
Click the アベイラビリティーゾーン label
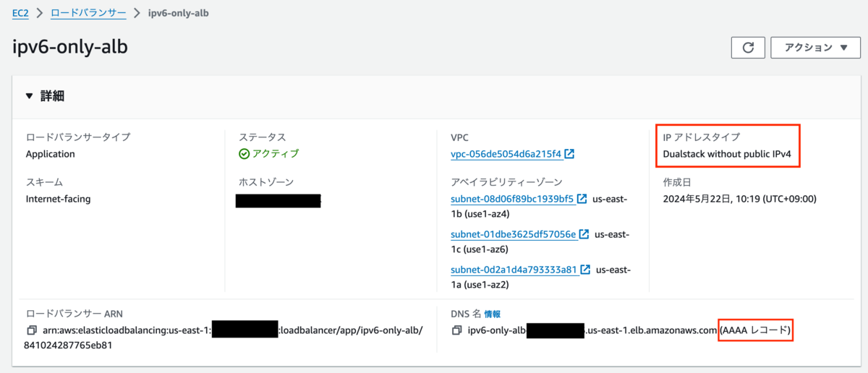[506, 181]
